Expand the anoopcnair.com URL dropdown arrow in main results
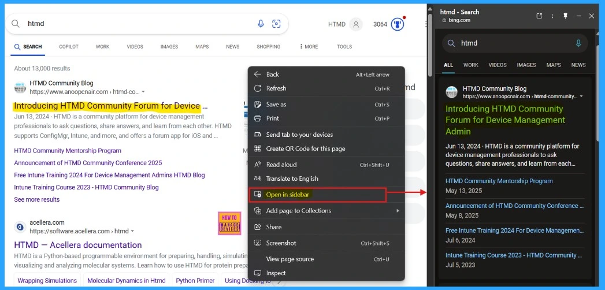 (143, 92)
